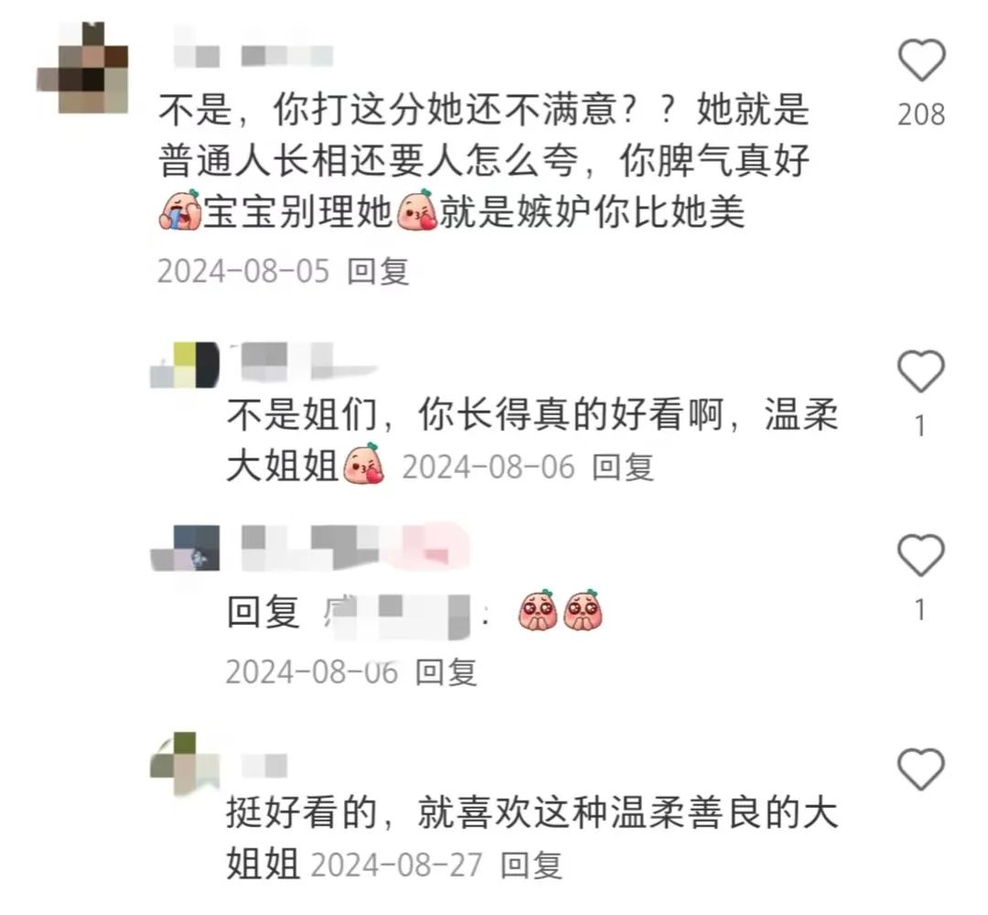Open the top commenter's pixelated avatar
The height and width of the screenshot is (915, 988).
tap(83, 68)
